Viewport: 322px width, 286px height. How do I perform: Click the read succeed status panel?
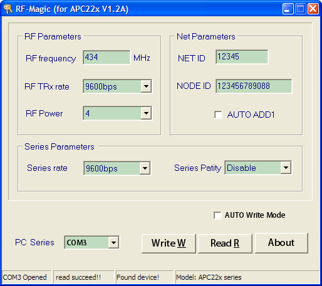(84, 277)
